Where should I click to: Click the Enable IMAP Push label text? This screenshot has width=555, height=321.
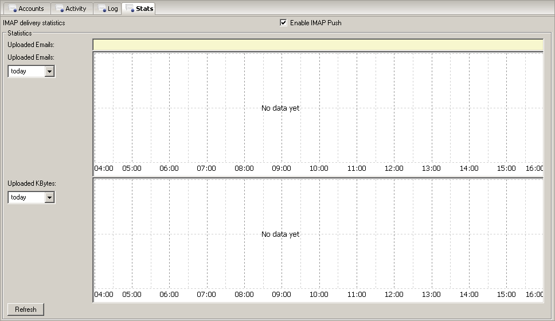pos(315,23)
